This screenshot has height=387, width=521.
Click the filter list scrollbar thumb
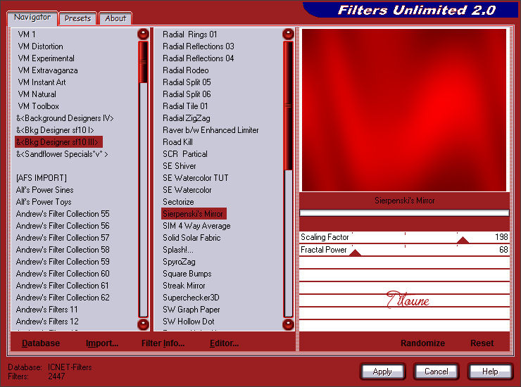point(288,106)
